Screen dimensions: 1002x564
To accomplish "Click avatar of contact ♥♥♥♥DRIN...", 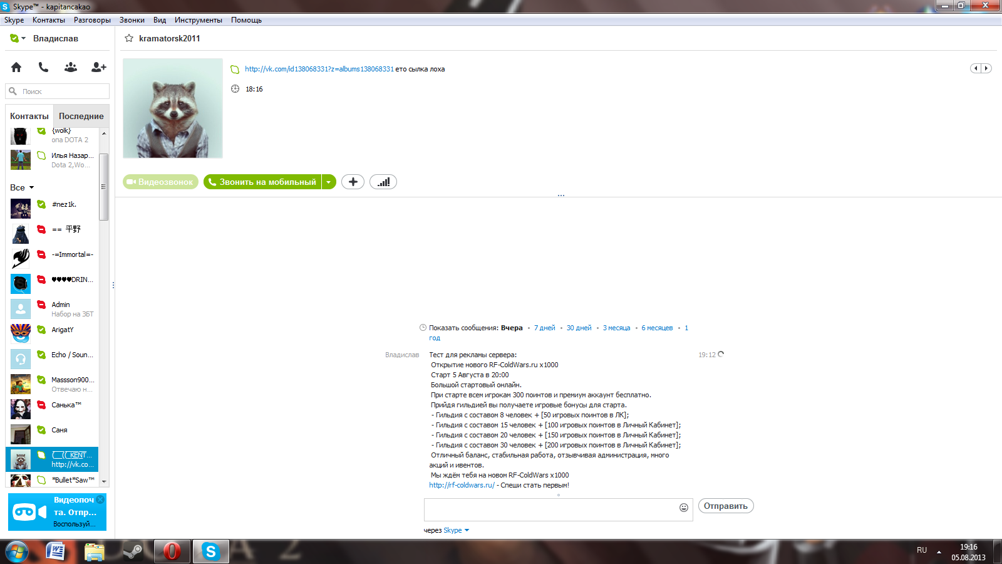I will coord(21,283).
